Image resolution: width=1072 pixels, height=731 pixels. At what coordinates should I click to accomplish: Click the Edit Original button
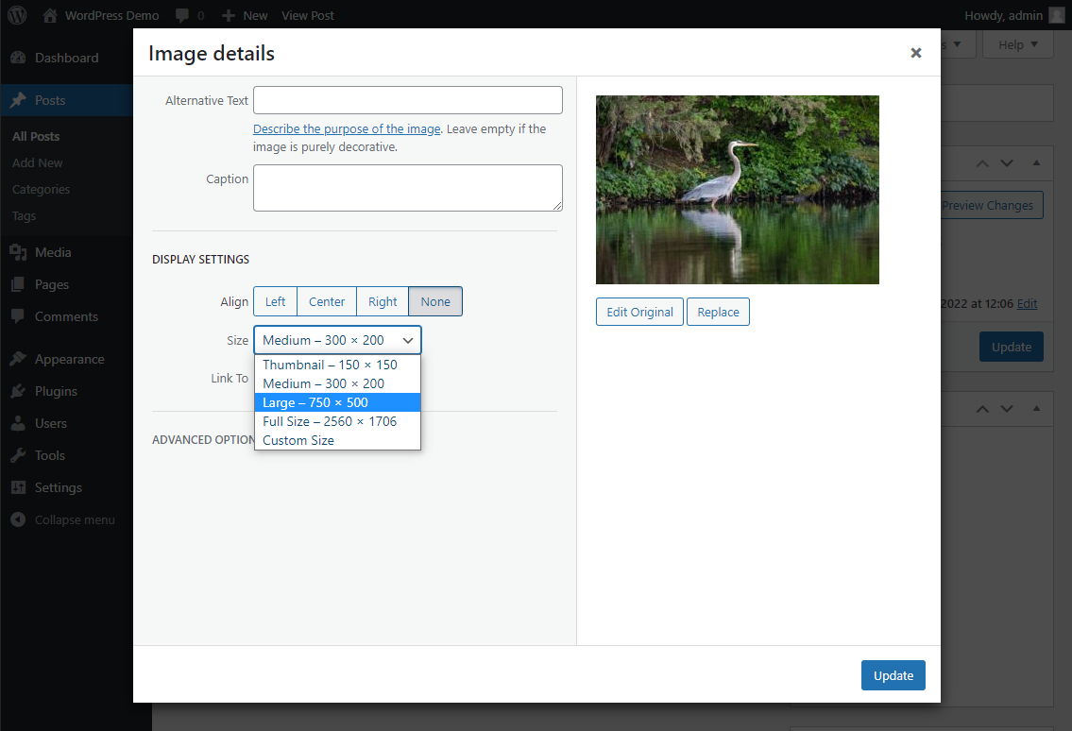pyautogui.click(x=640, y=312)
